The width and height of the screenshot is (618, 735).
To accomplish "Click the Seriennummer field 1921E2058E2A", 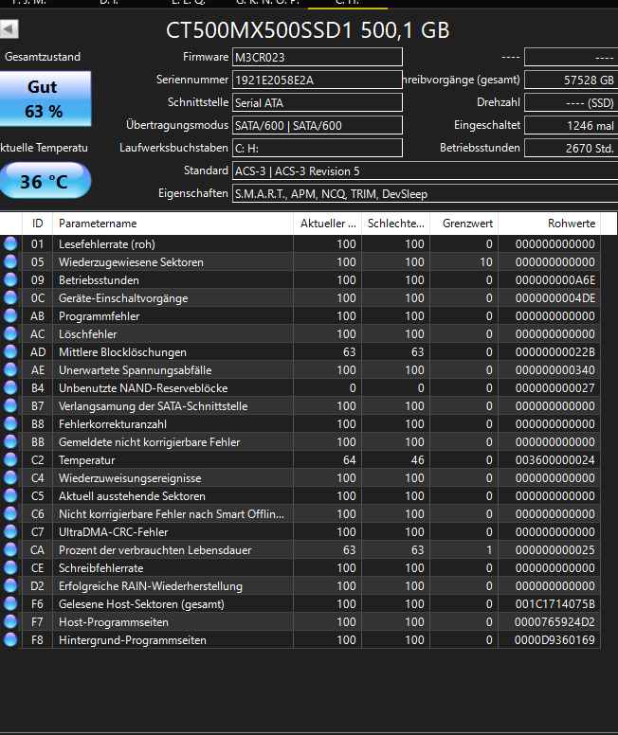I will click(x=318, y=80).
